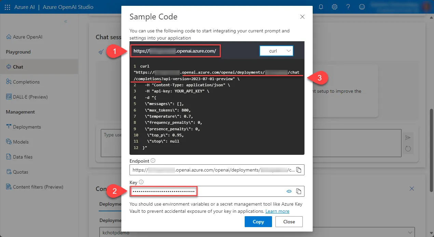Click the Close button in dialog
Viewport: 434px width, 237px height.
point(289,222)
